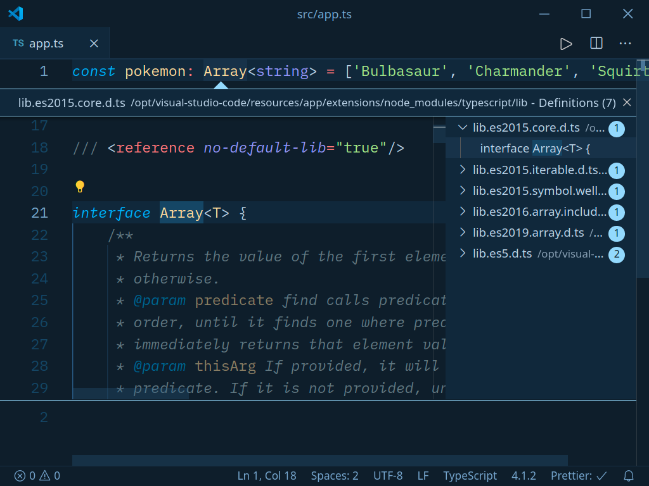Click '@param thisArg' comment on line 28
649x486 pixels.
[195, 366]
